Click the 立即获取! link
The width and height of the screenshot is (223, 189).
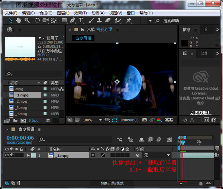click(x=200, y=113)
